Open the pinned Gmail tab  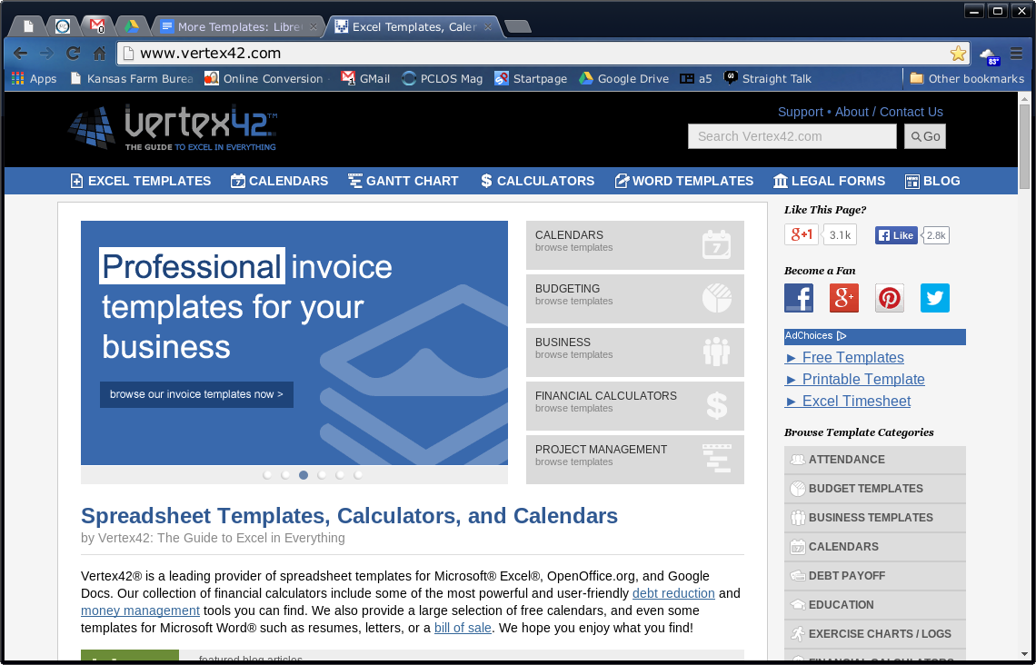(97, 26)
